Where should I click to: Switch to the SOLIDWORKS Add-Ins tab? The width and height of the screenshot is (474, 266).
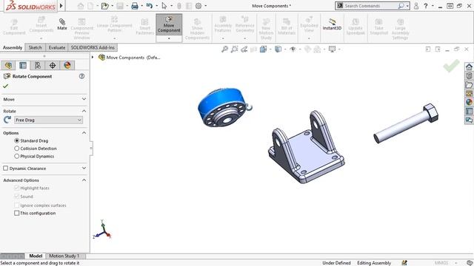coord(93,47)
